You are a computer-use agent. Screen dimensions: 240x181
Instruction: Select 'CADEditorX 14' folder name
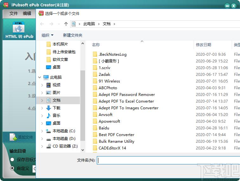coord(112,148)
